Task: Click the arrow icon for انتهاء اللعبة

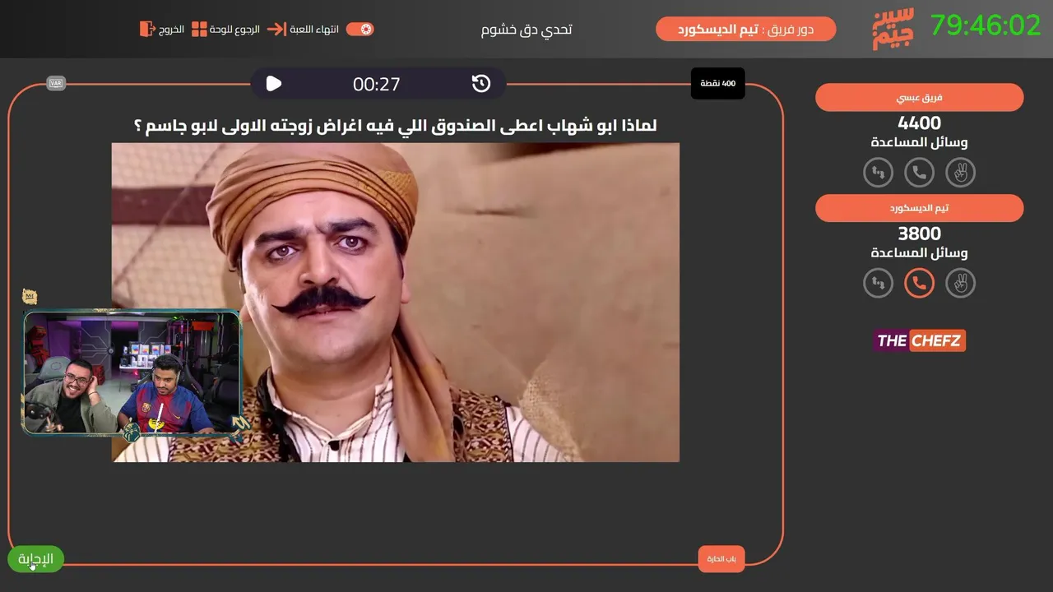Action: pyautogui.click(x=276, y=29)
